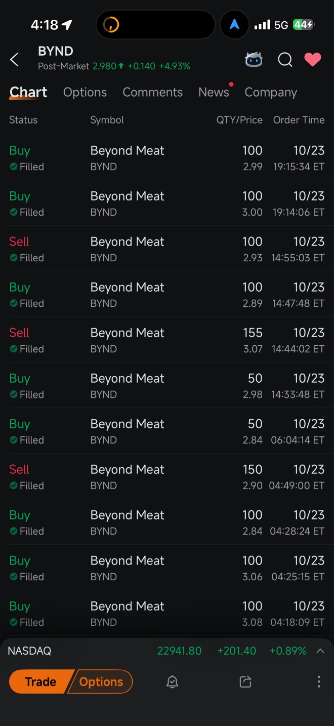Tap the share icon in bottom bar
The image size is (334, 726).
tap(245, 682)
